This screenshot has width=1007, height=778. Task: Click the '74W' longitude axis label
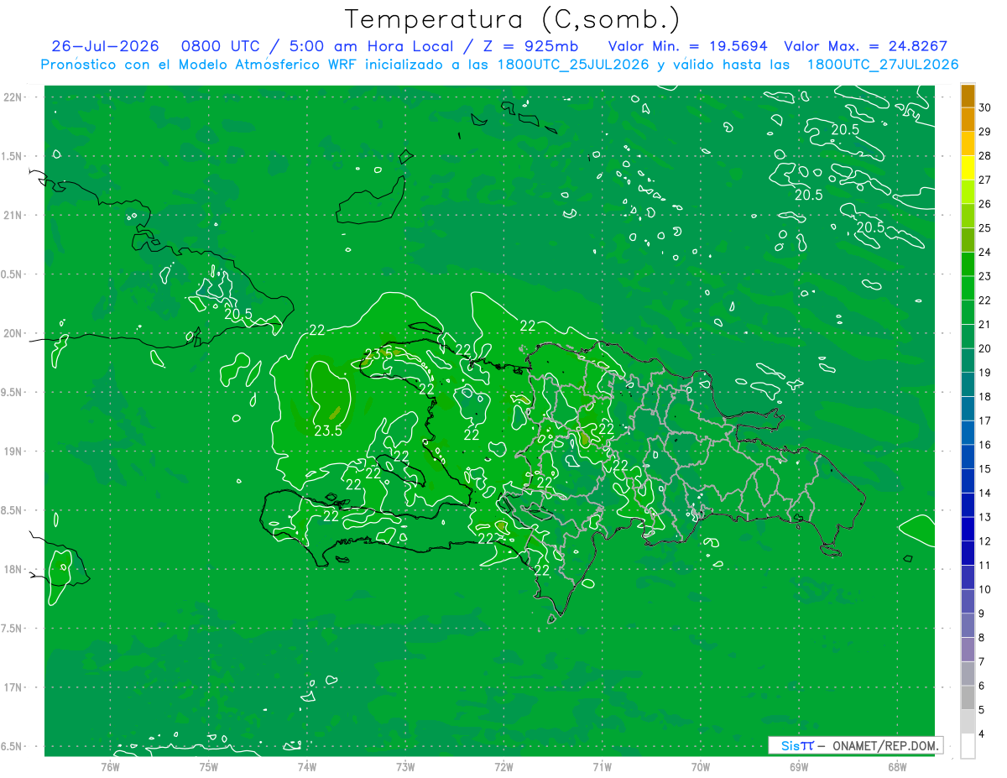click(x=306, y=767)
